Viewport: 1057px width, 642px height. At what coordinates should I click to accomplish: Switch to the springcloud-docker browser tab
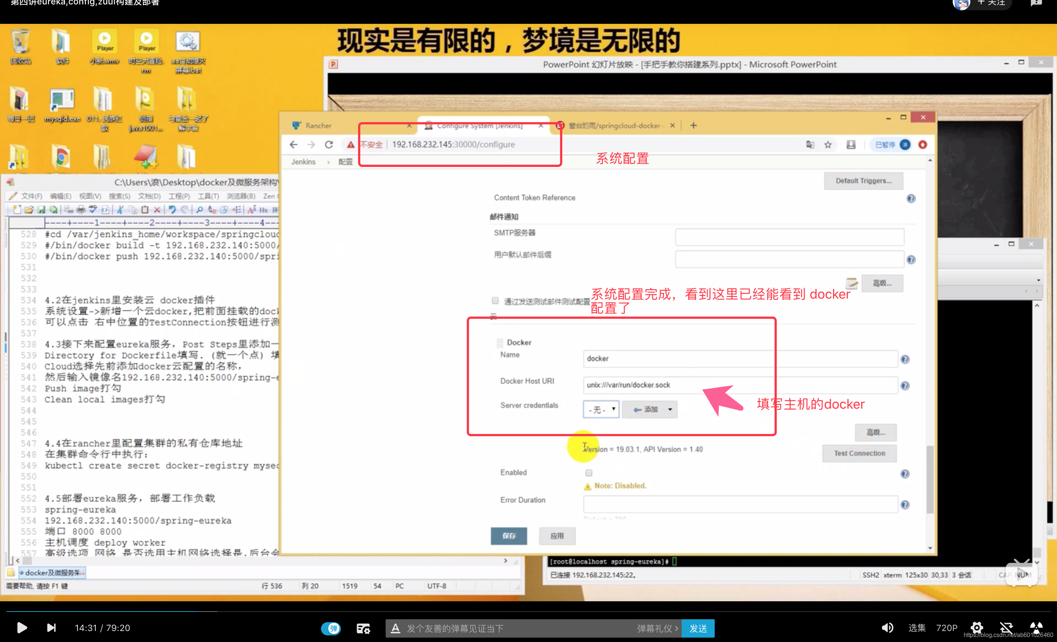616,125
